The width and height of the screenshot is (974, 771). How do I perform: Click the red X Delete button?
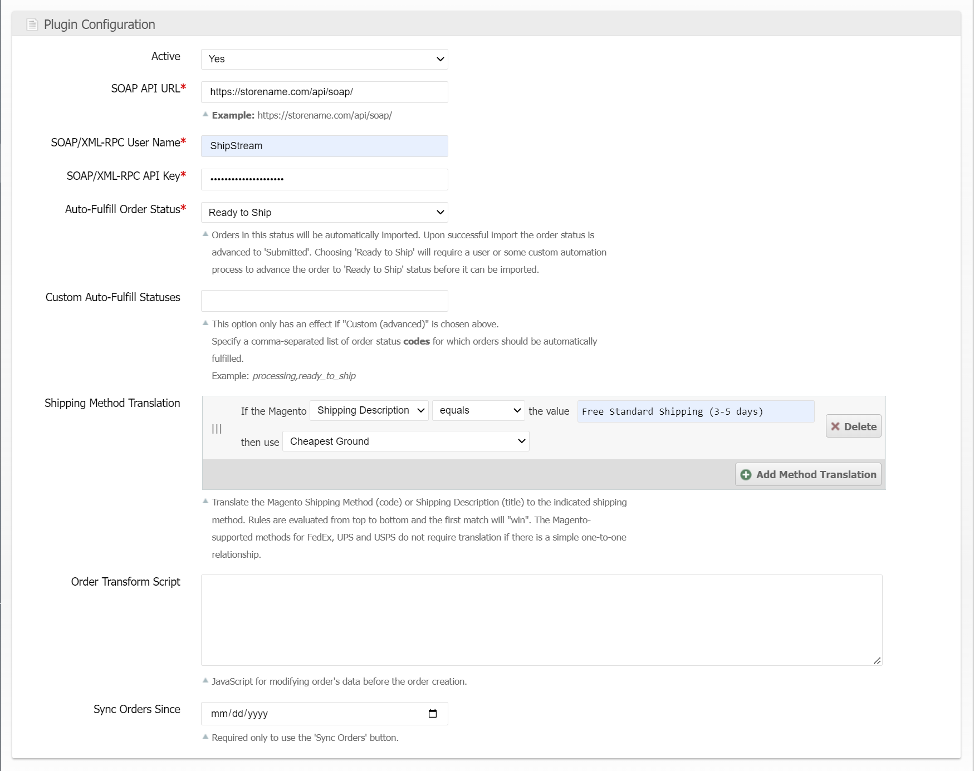853,426
